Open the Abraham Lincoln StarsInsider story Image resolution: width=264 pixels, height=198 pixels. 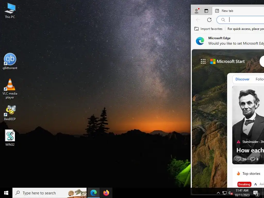tap(248, 125)
